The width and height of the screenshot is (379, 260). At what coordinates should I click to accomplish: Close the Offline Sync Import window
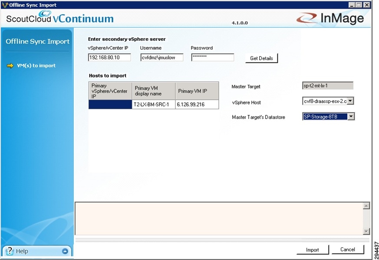367,5
